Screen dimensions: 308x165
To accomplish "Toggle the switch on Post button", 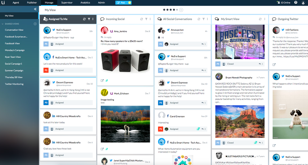I will (x=129, y=3).
